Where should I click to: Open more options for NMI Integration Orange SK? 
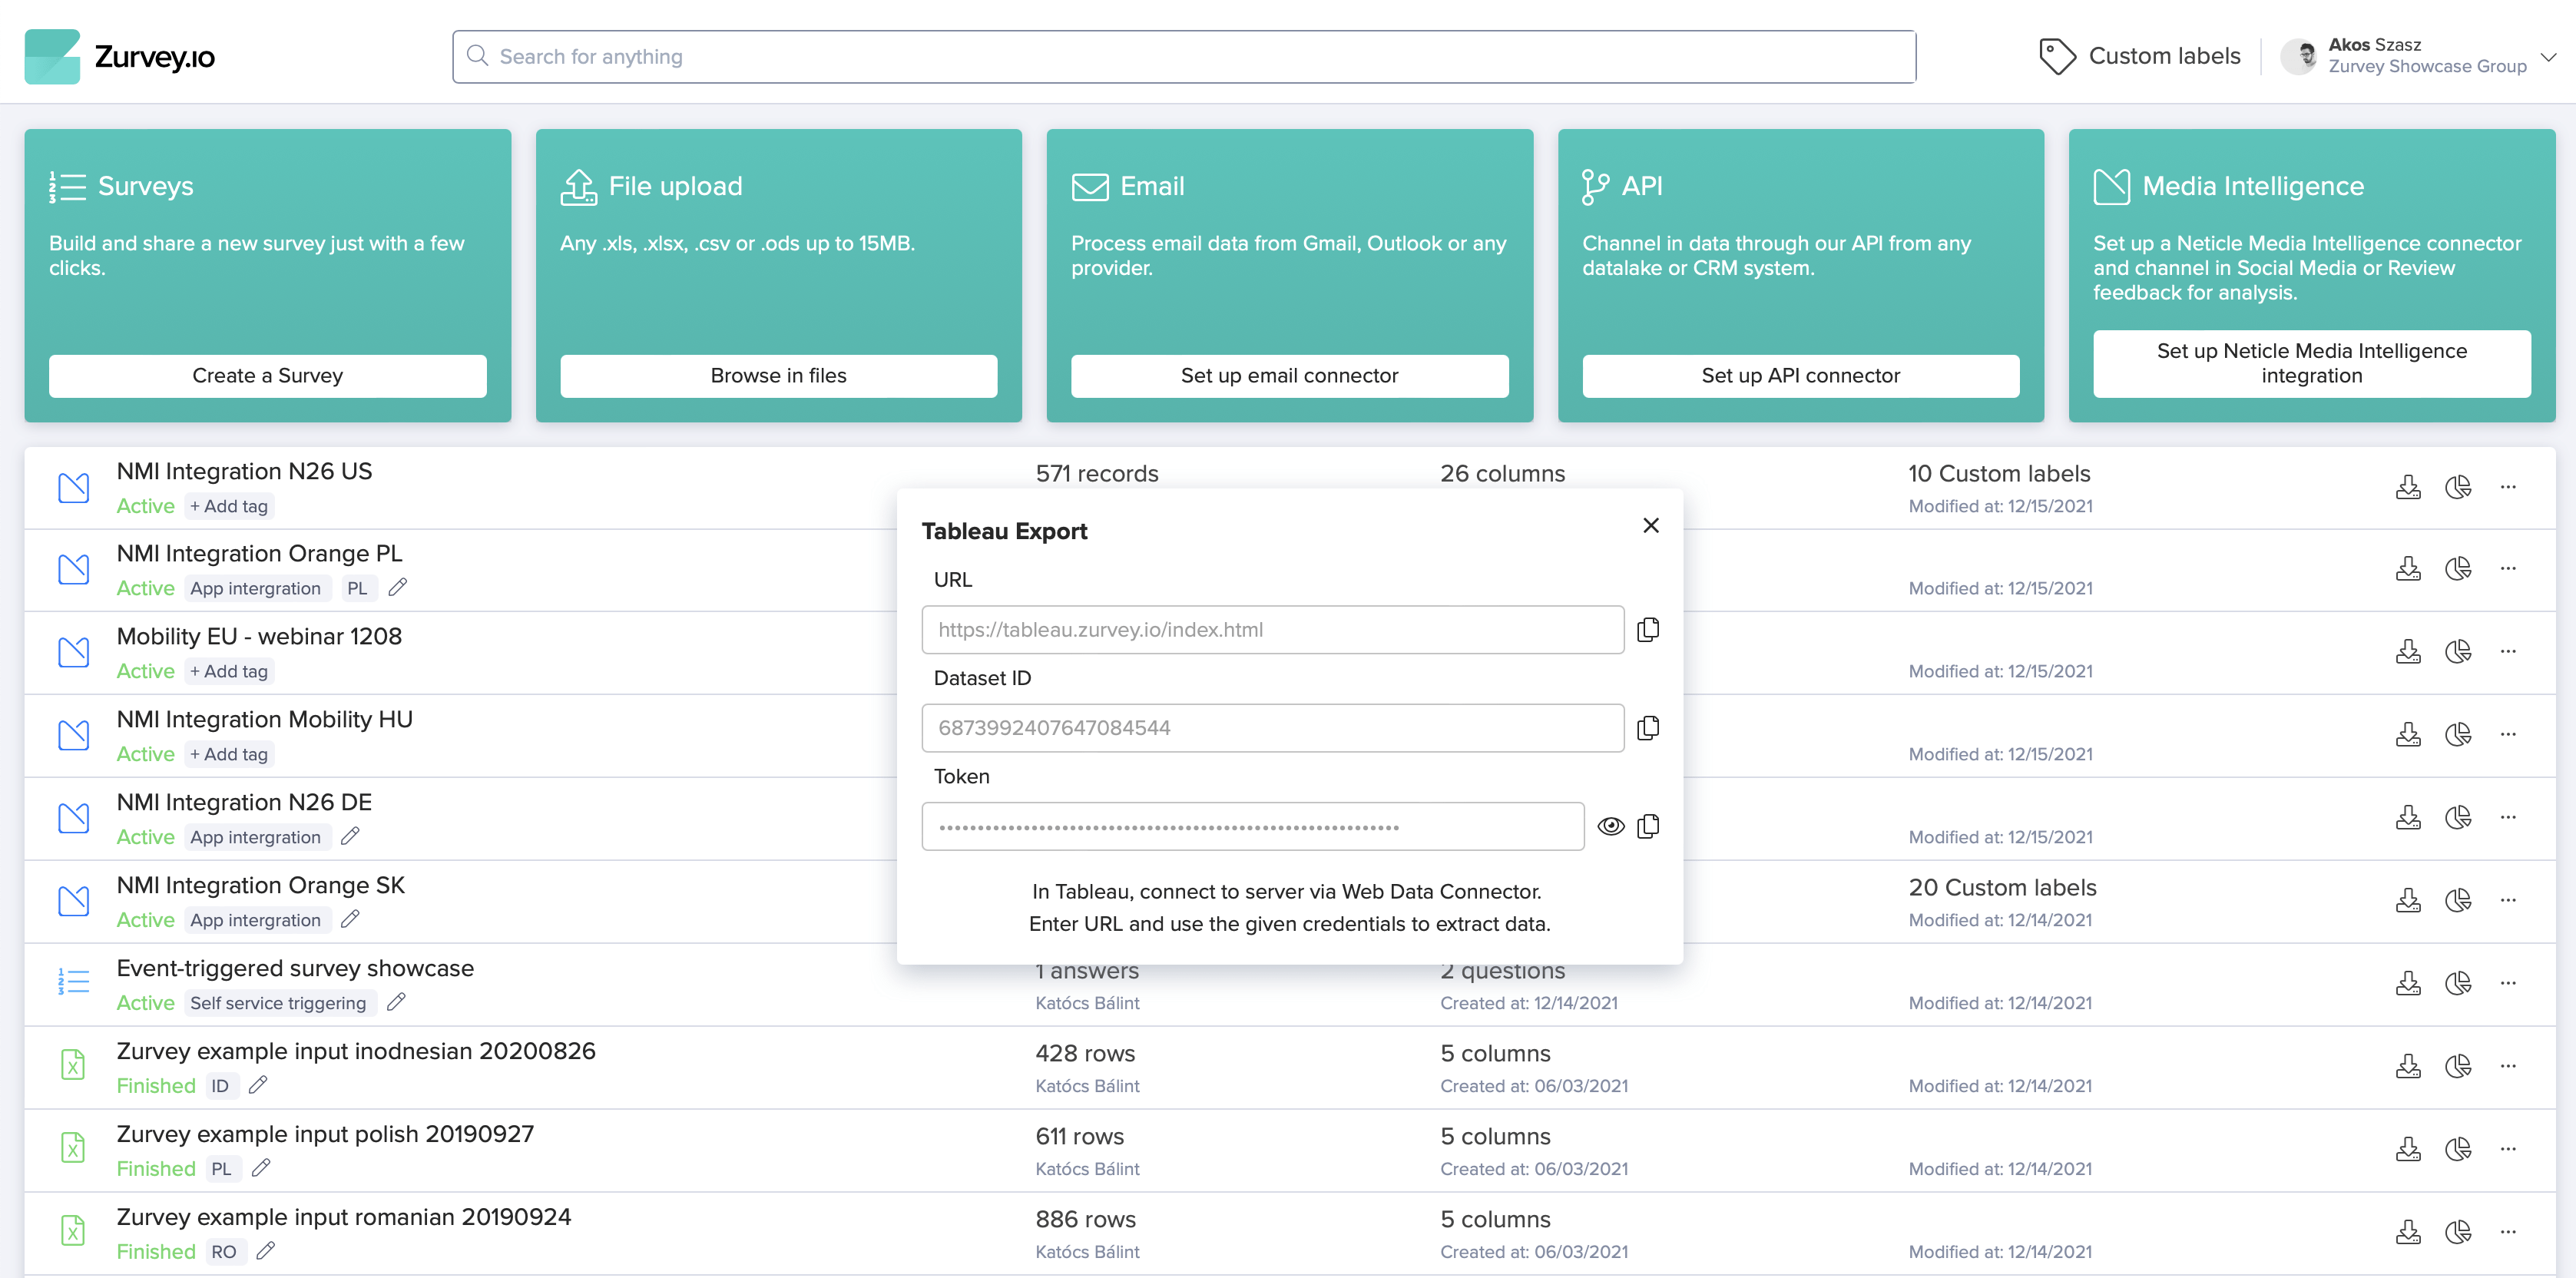click(x=2508, y=900)
